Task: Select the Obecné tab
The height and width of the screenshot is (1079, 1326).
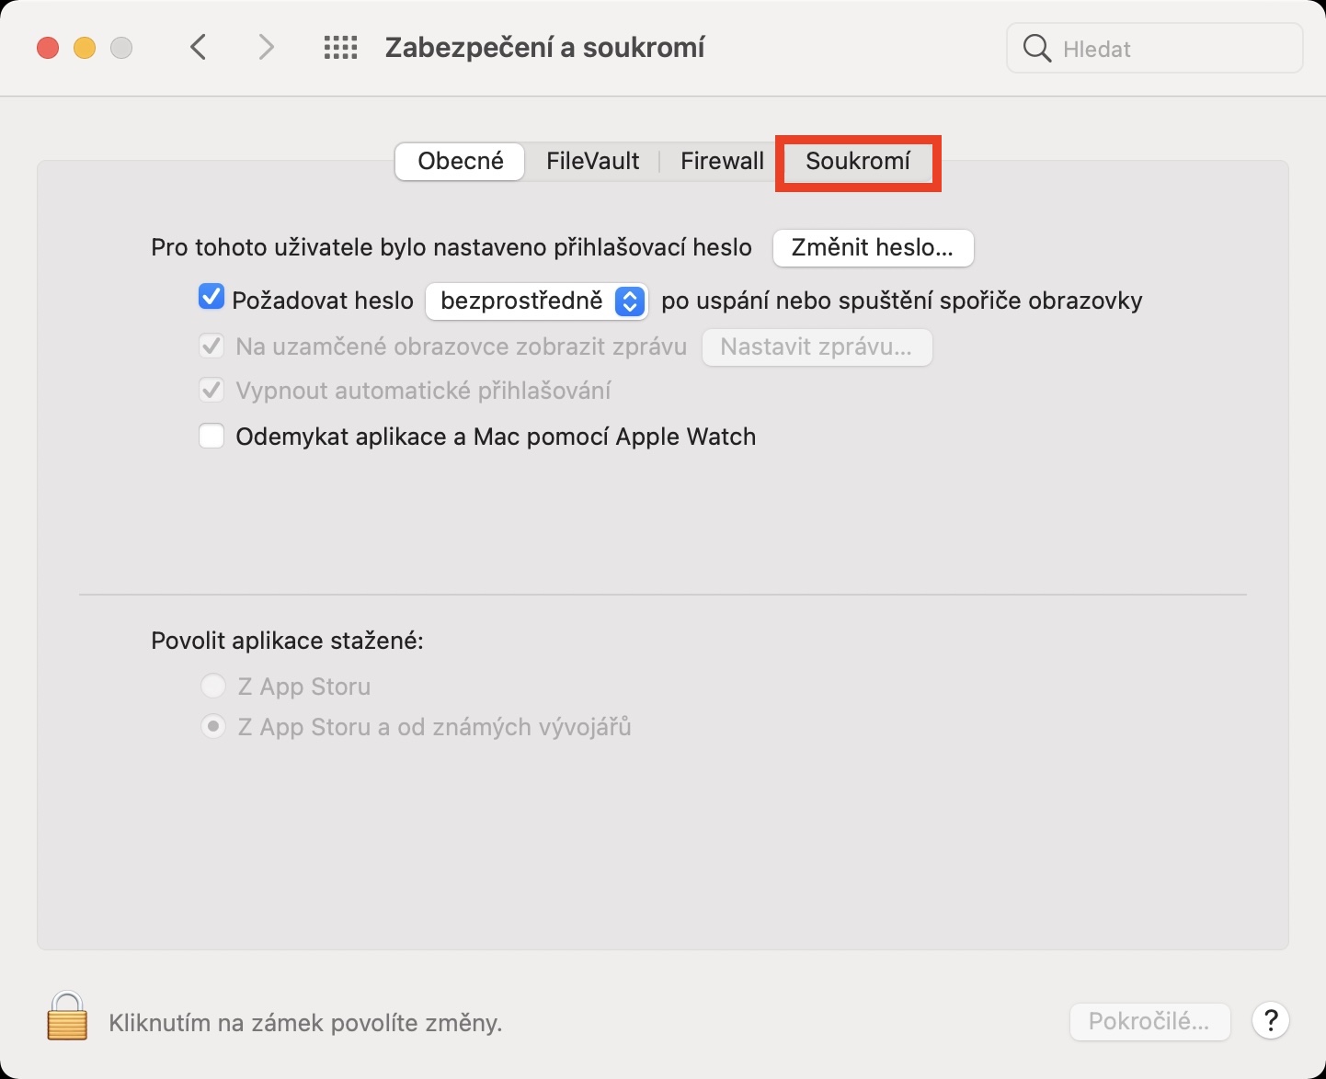Action: coord(460,162)
